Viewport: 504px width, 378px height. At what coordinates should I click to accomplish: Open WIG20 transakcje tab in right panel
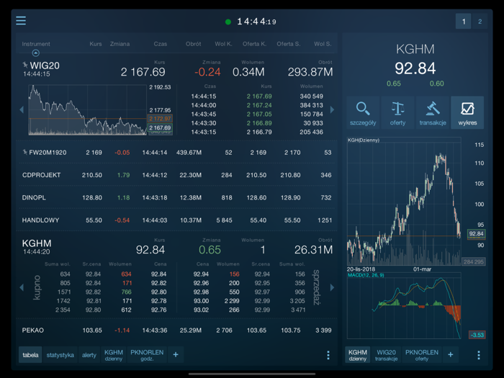click(x=386, y=355)
